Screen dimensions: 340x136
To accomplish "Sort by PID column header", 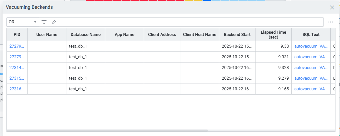I will (17, 35).
